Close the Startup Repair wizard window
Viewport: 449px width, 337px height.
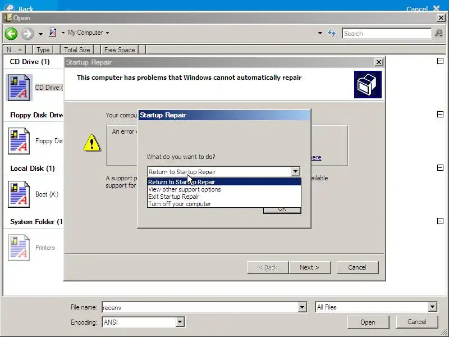[x=378, y=62]
